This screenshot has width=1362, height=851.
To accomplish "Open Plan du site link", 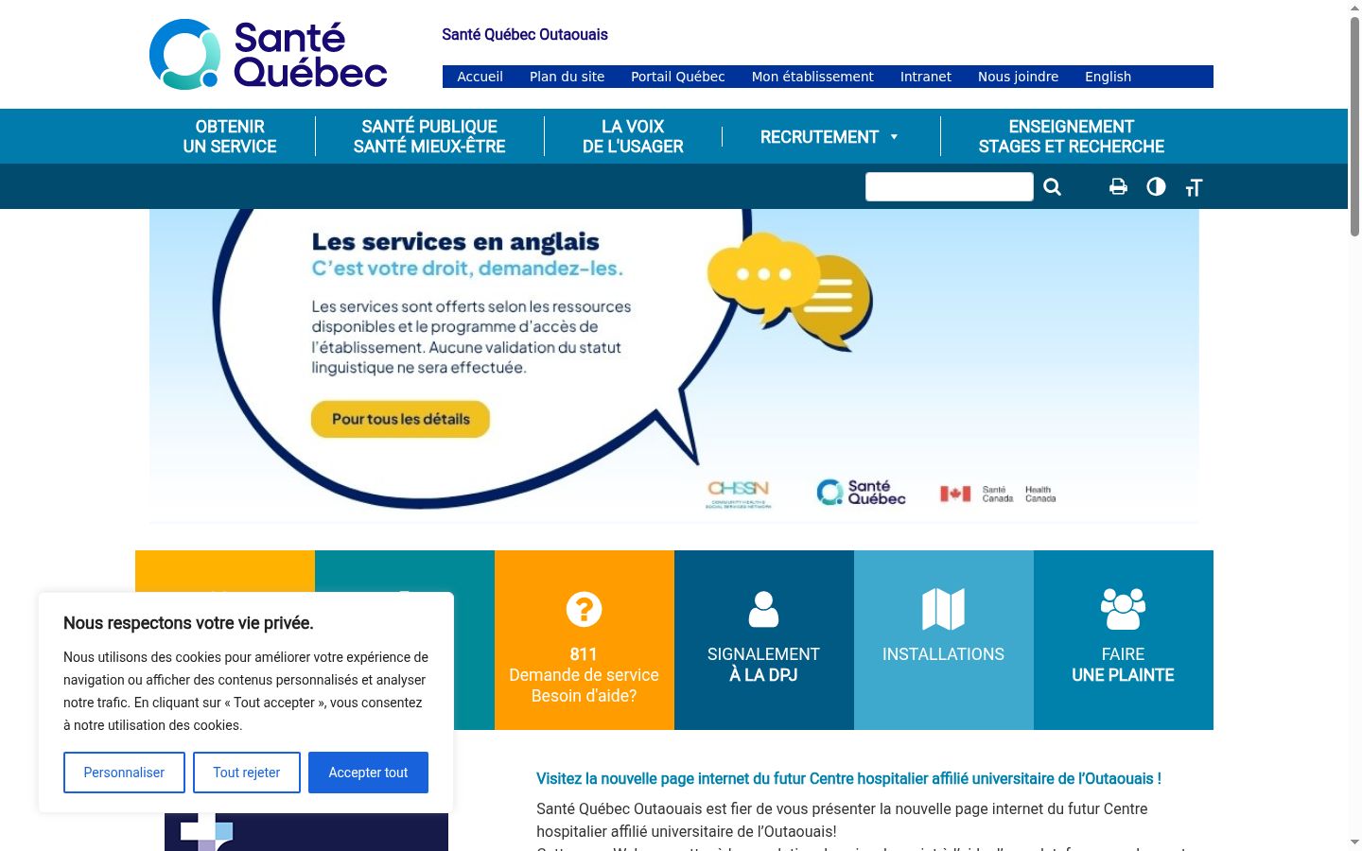I will [x=567, y=77].
